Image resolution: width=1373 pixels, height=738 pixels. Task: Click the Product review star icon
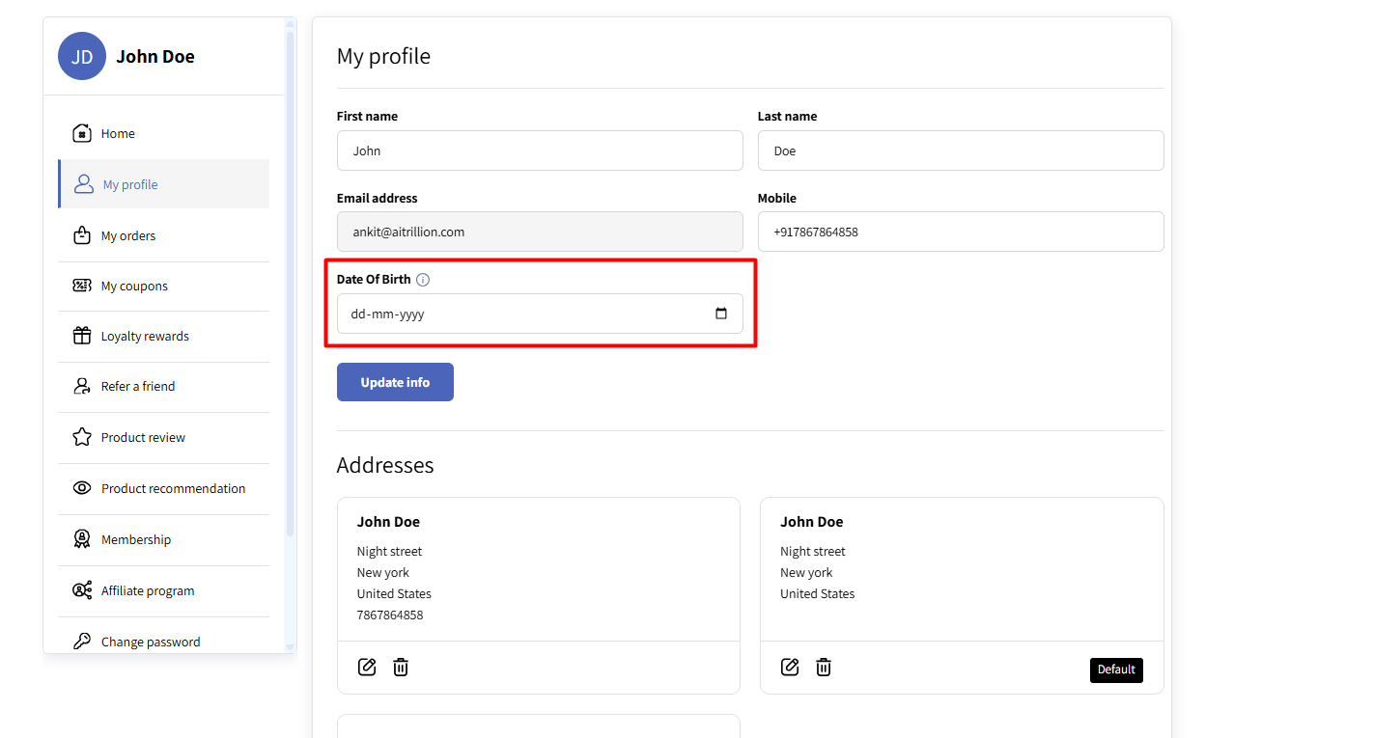(x=82, y=437)
